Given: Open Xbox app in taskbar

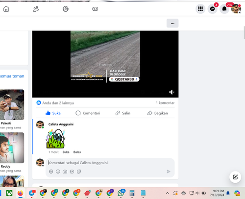Looking at the screenshot, I should (9, 193).
